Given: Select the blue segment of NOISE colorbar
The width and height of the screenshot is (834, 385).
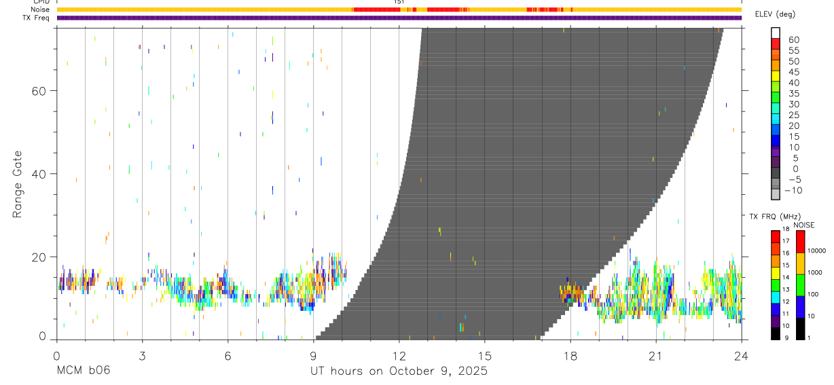Looking at the screenshot, I should click(x=800, y=307).
